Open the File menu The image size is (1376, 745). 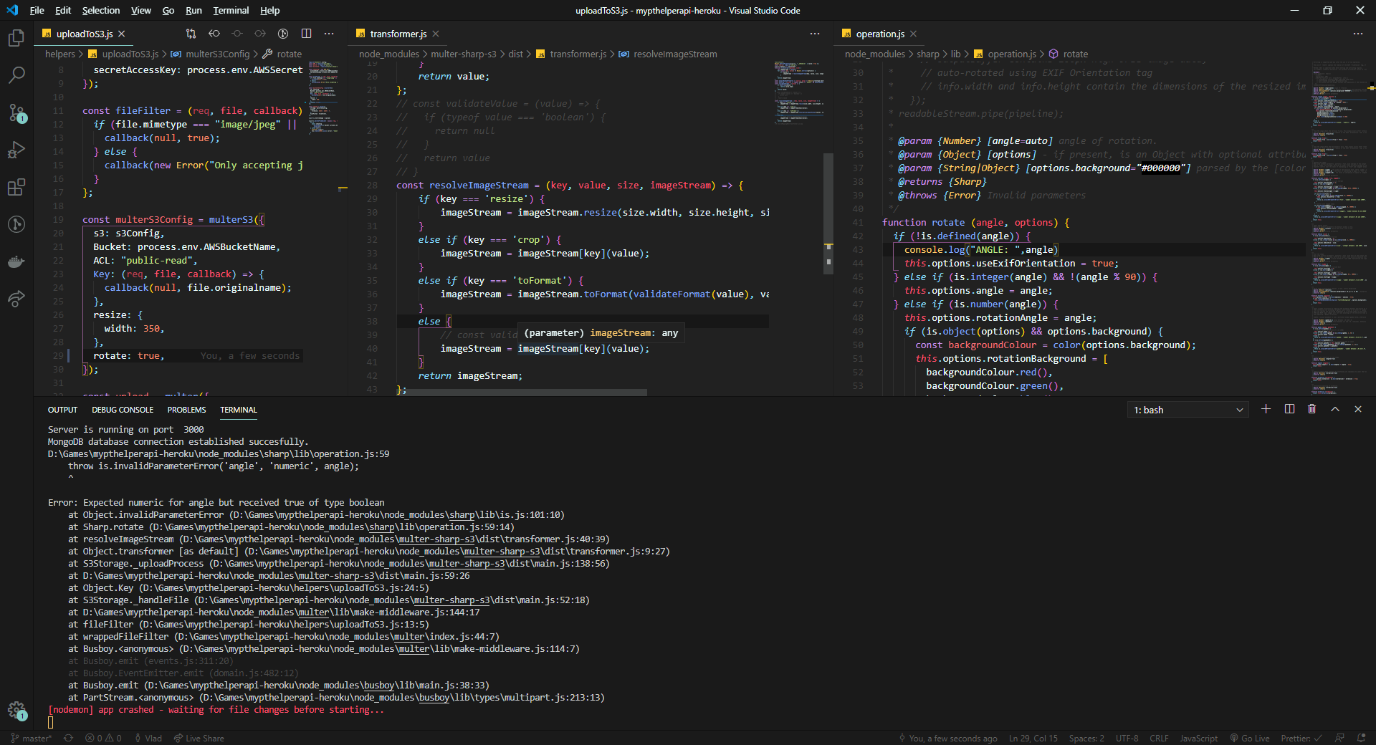point(37,10)
